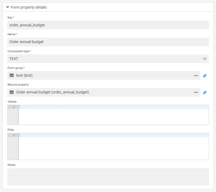Open the Form group picker via ellipsis icon

pyautogui.click(x=196, y=76)
